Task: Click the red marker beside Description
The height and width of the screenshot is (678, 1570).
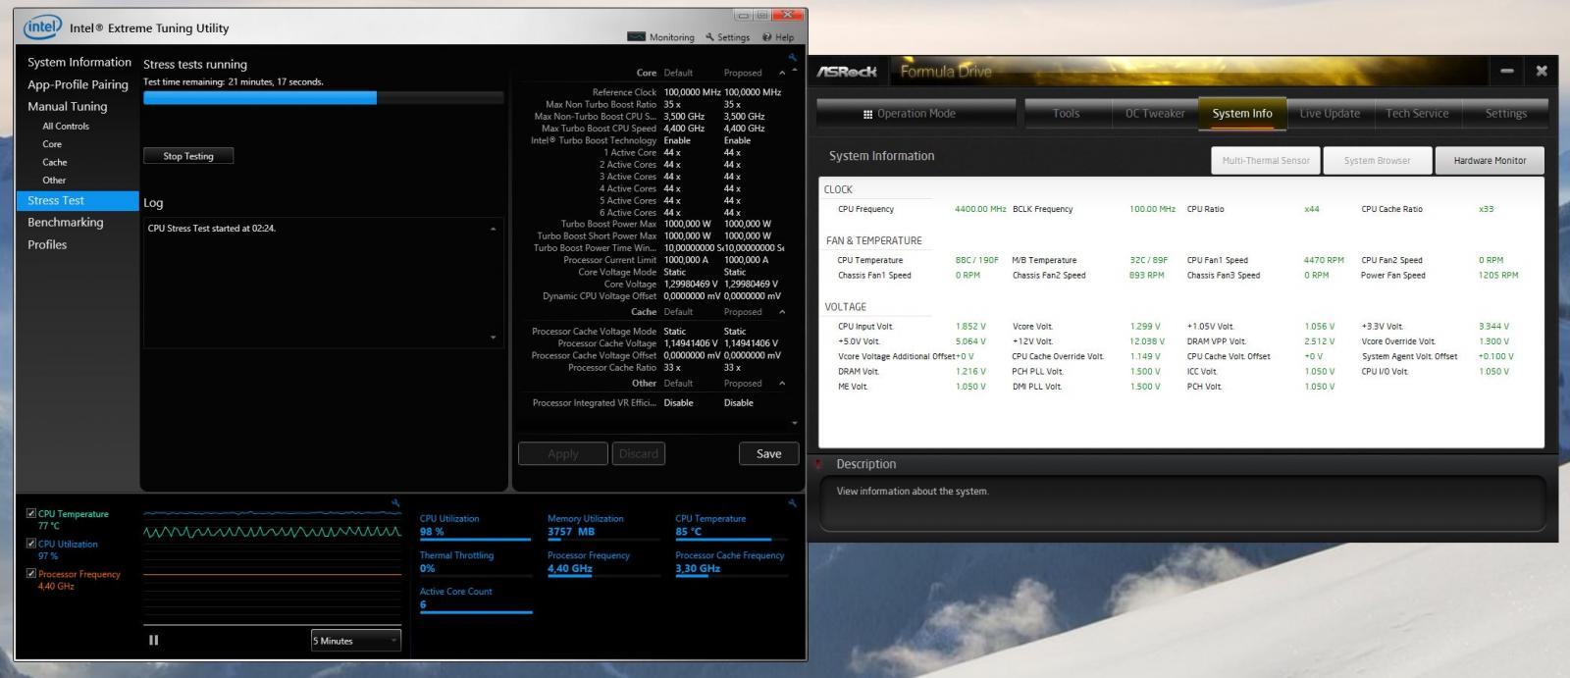Action: [818, 464]
